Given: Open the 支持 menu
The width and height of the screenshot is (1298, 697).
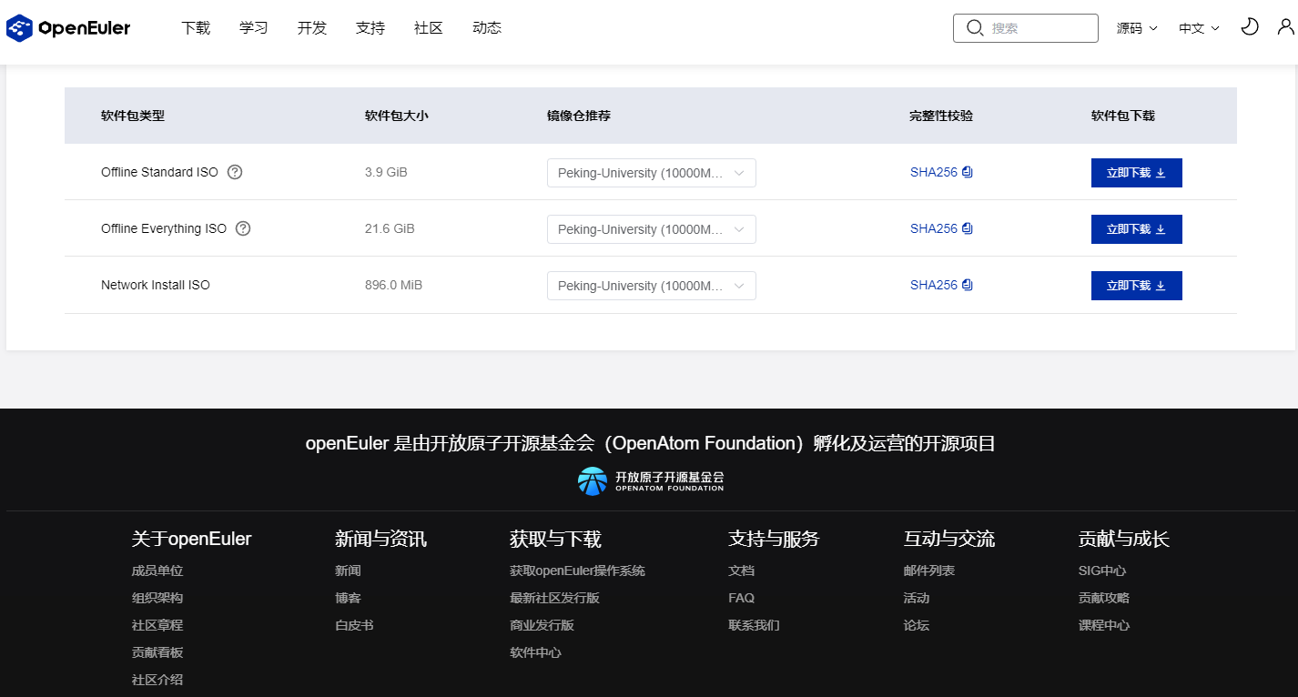Looking at the screenshot, I should tap(370, 28).
